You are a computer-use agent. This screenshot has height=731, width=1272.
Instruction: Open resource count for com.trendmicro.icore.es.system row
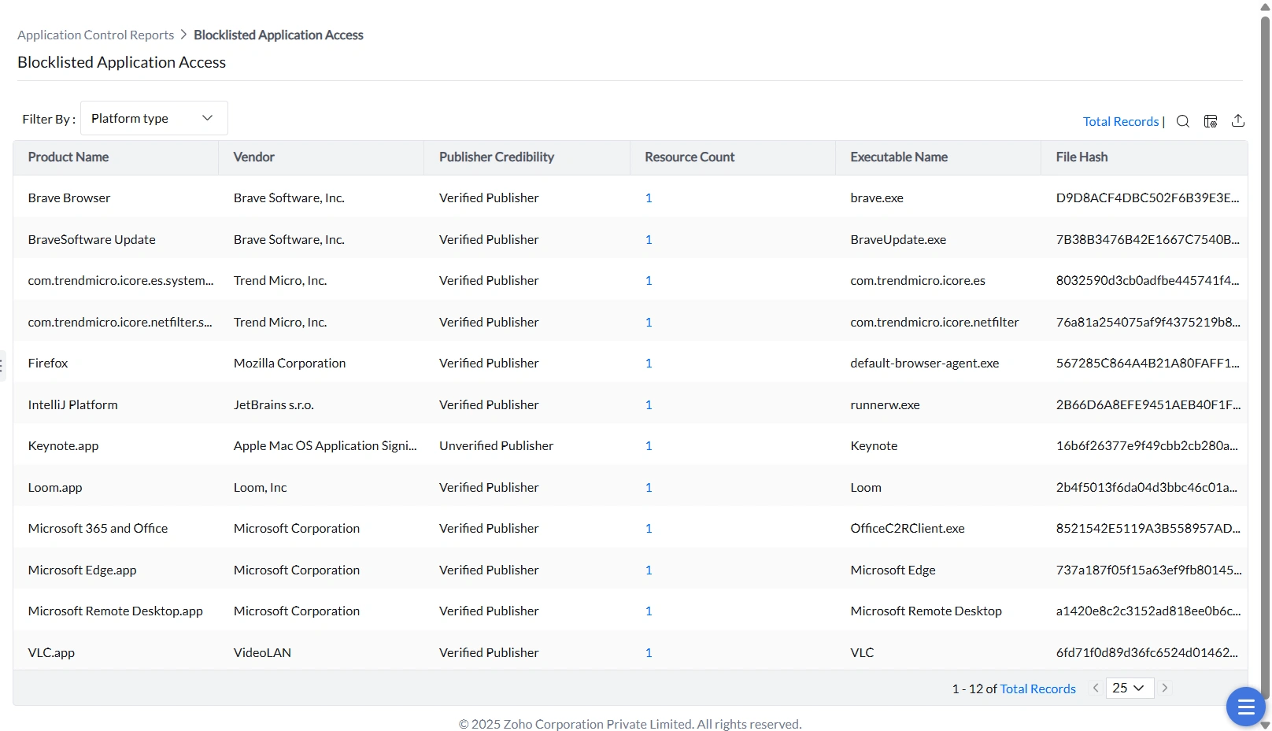649,280
